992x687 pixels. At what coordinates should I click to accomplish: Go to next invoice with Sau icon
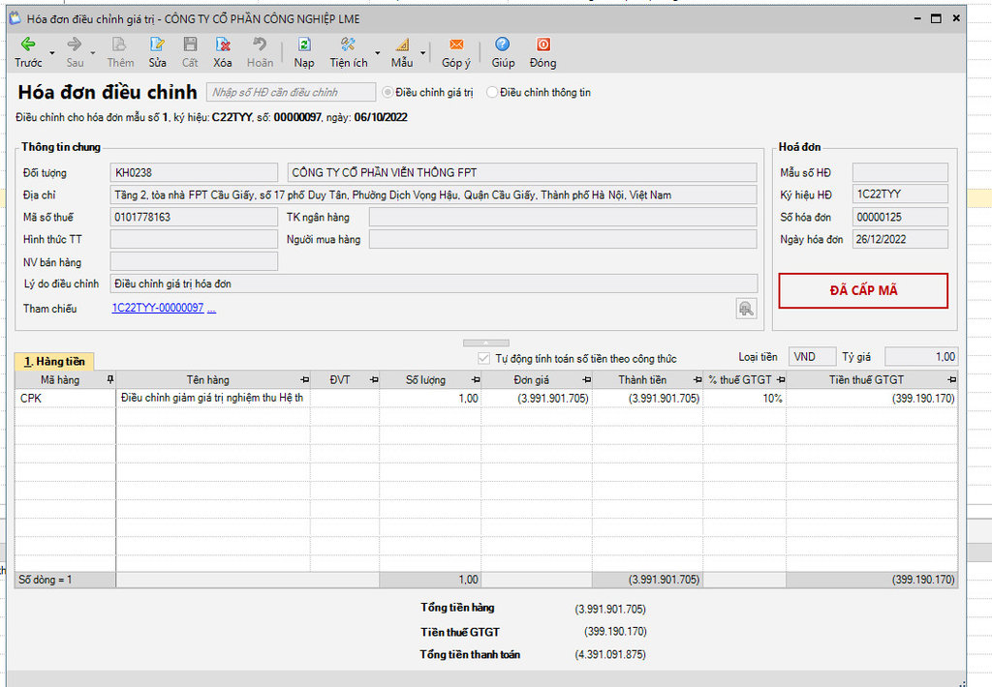[74, 45]
